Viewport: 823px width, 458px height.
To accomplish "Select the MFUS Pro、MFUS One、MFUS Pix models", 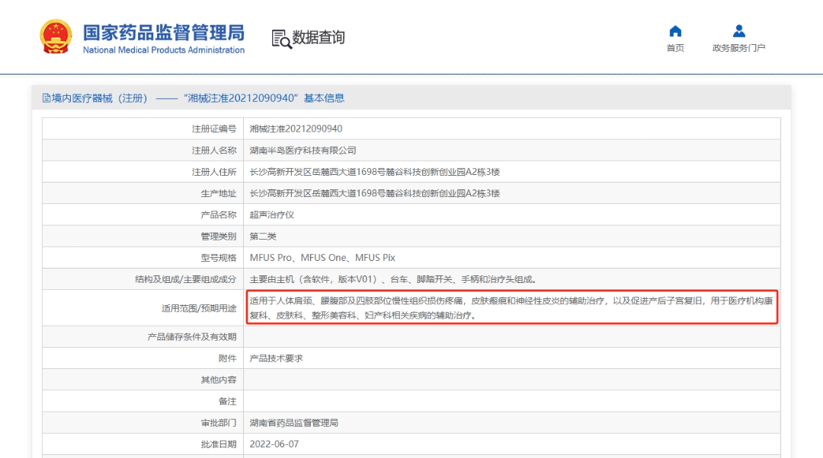I will click(322, 258).
